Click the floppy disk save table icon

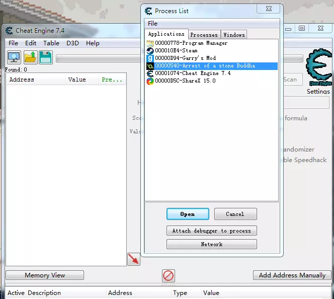pyautogui.click(x=46, y=57)
